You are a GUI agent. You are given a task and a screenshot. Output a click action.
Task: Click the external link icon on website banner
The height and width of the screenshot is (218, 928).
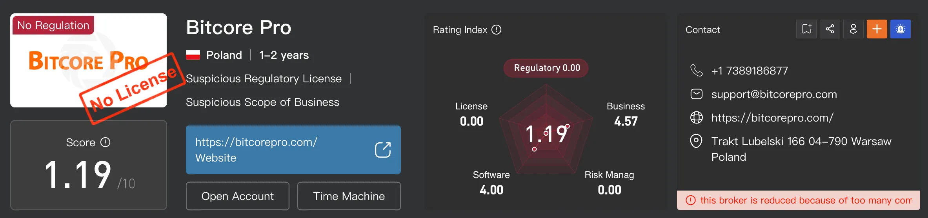(383, 150)
